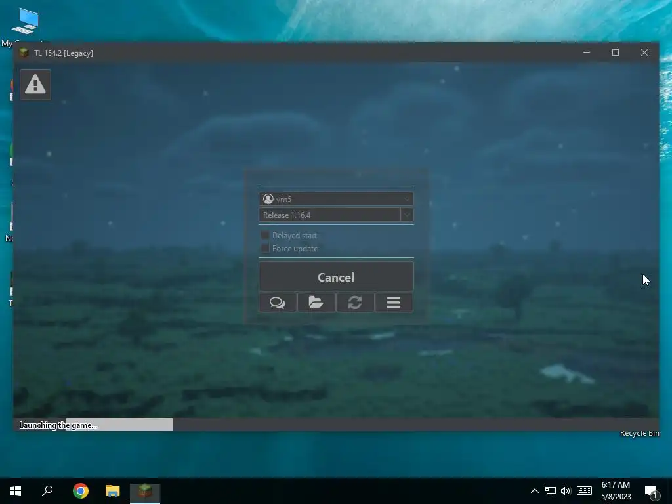
Task: Click the TL 154.2 [Legacy] title text
Action: point(64,53)
